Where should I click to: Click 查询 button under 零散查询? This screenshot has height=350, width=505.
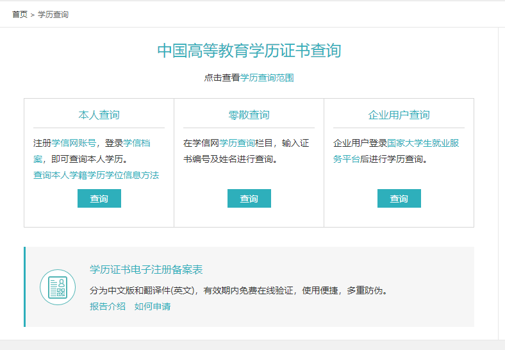point(249,199)
